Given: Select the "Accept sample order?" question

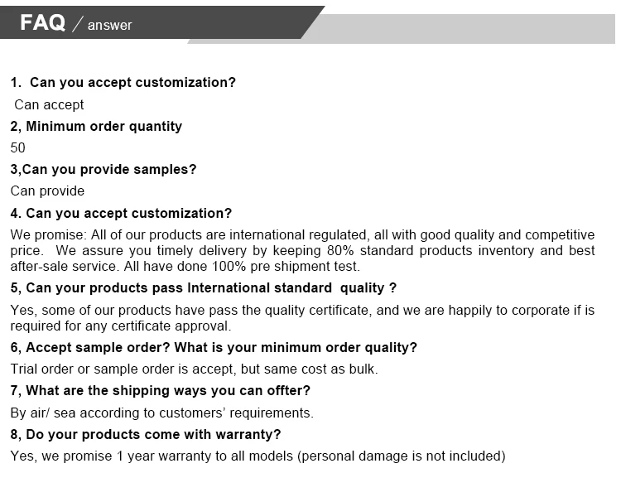Looking at the screenshot, I should pyautogui.click(x=214, y=347).
